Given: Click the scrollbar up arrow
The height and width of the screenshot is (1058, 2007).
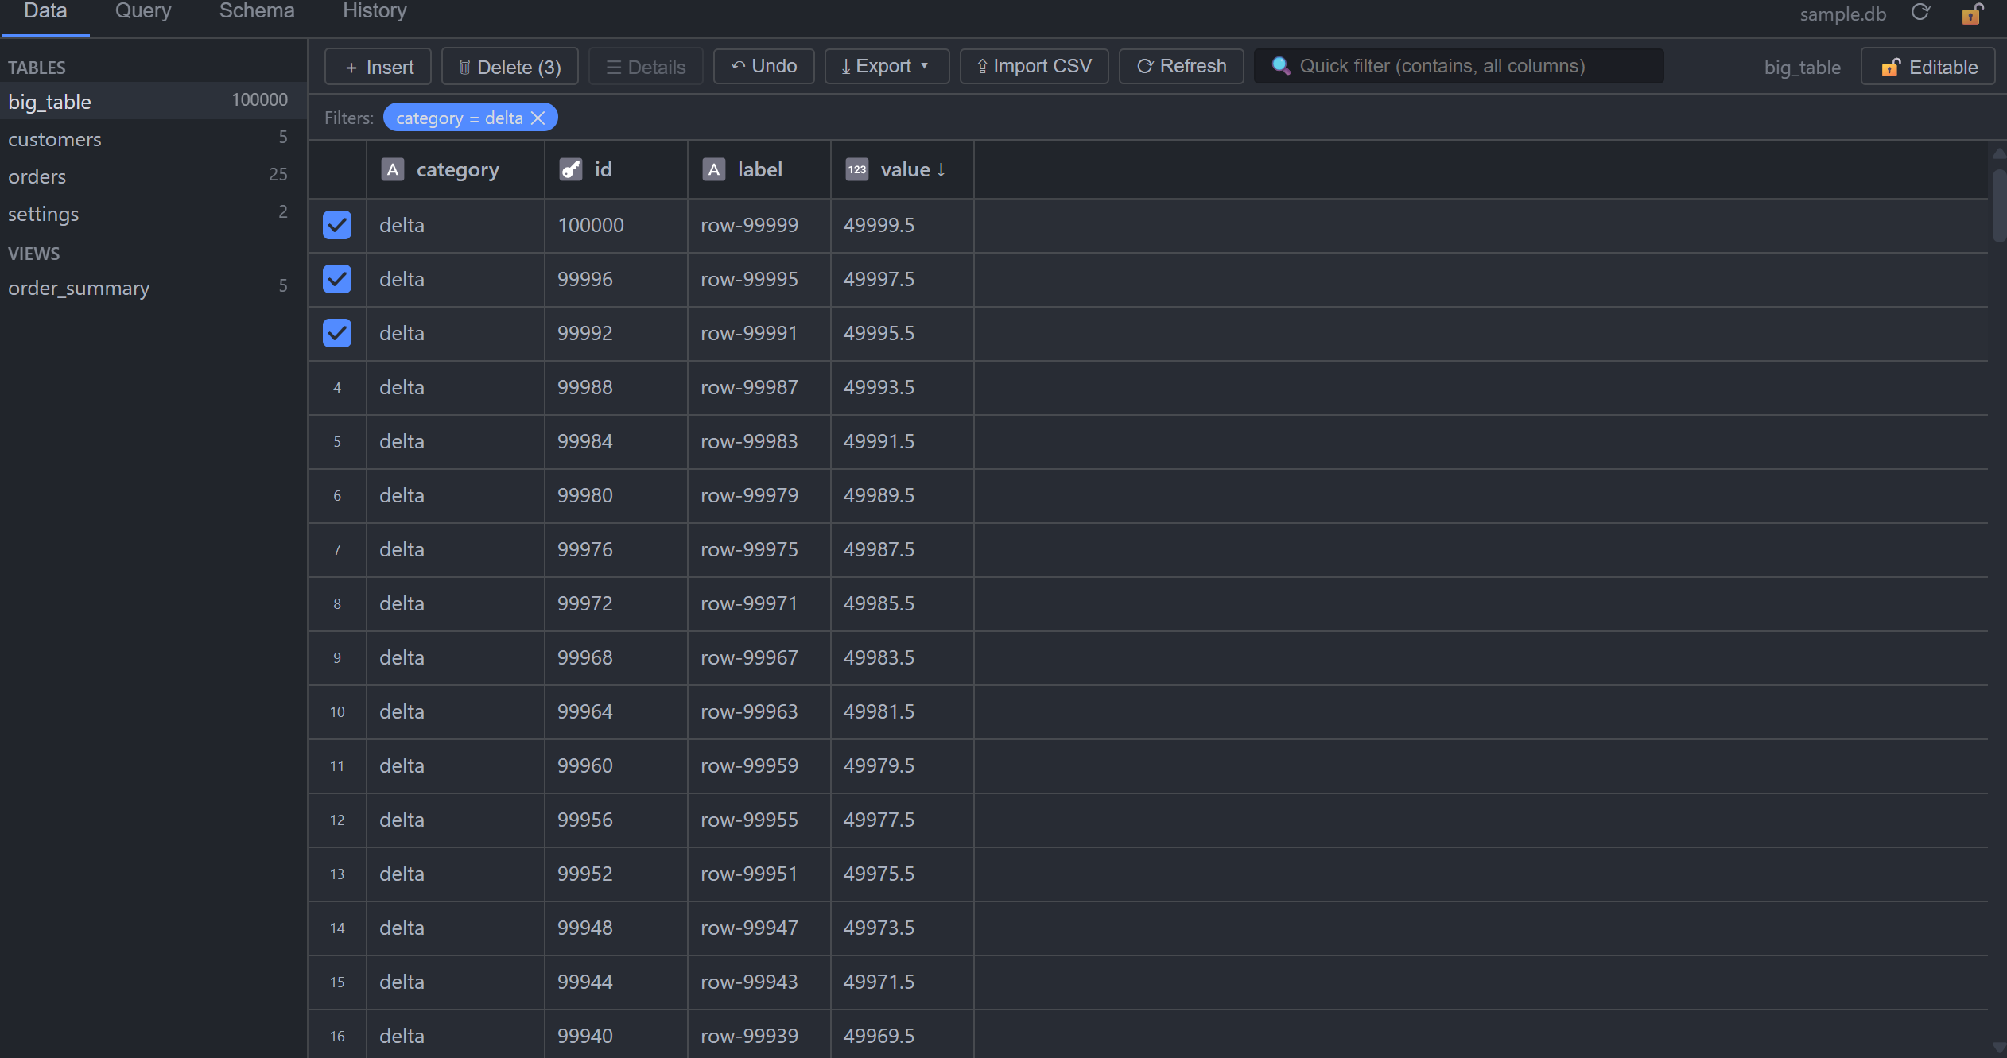Looking at the screenshot, I should (1999, 153).
